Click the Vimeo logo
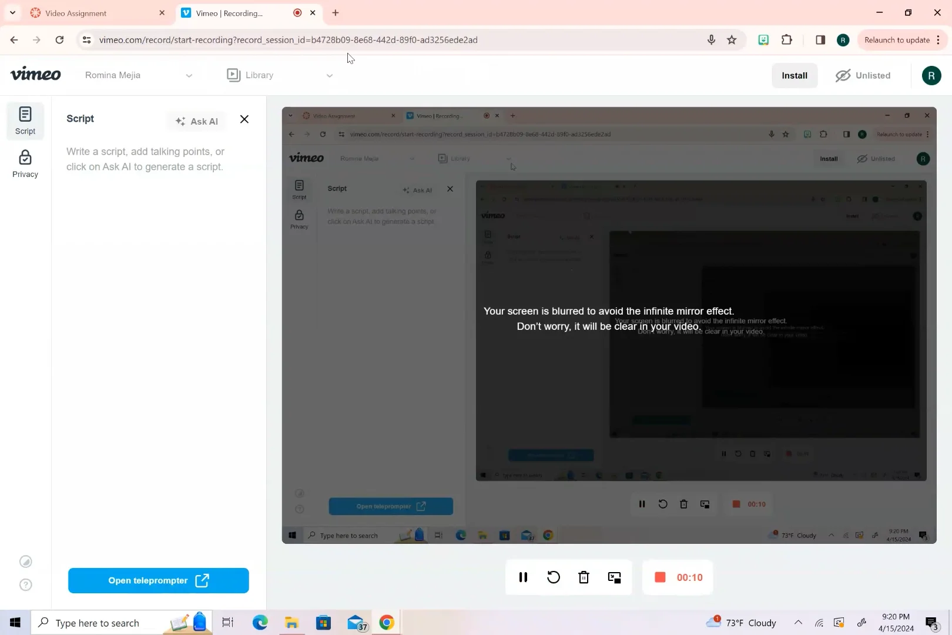Image resolution: width=952 pixels, height=635 pixels. click(x=36, y=74)
